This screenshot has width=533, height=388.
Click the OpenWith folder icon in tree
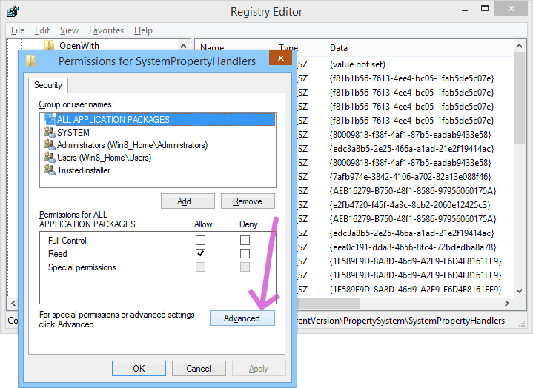[x=49, y=45]
